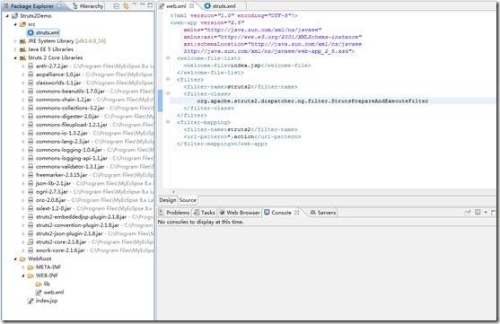Open the Servers view tab
The height and width of the screenshot is (324, 500).
[x=323, y=213]
